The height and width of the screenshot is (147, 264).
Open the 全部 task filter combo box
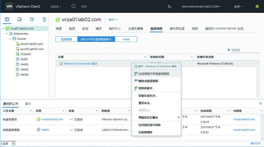[x=8, y=144]
